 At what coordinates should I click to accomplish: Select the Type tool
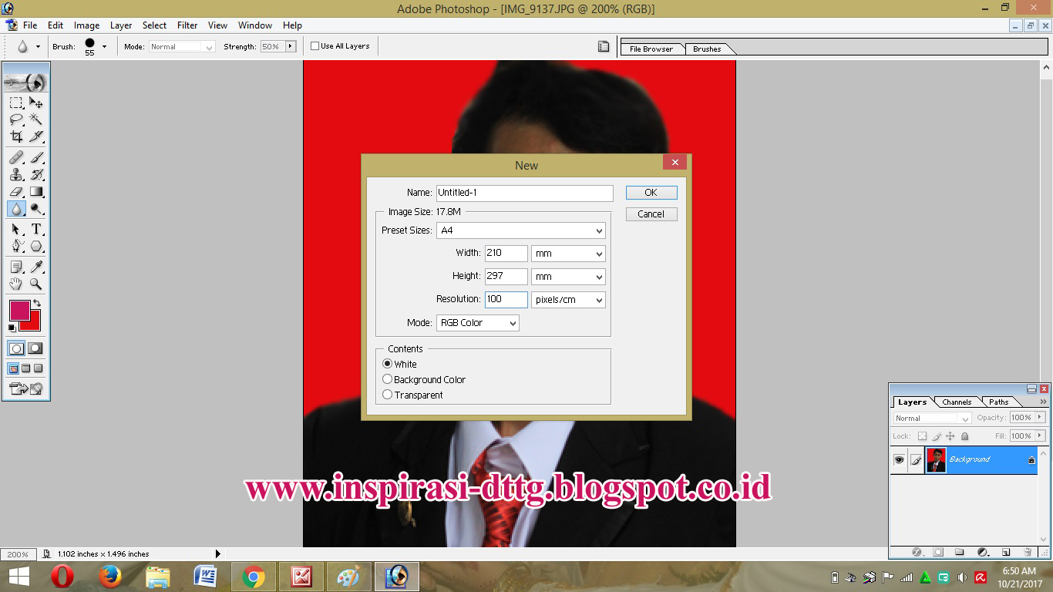(36, 229)
